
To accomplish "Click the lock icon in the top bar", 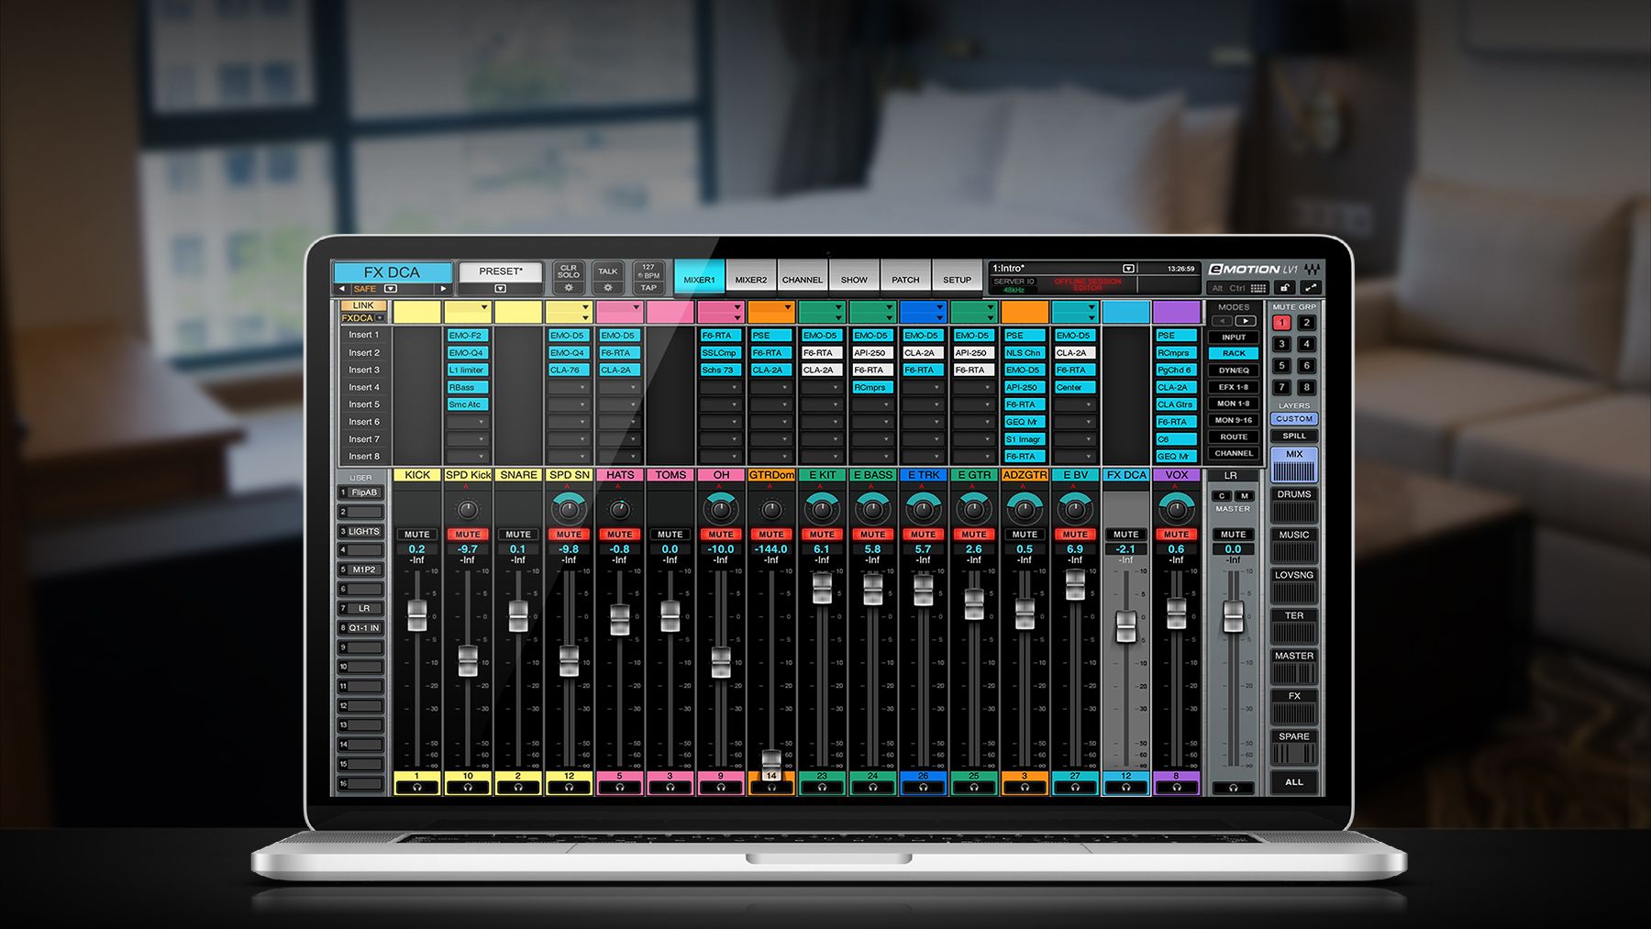I will pos(1284,288).
